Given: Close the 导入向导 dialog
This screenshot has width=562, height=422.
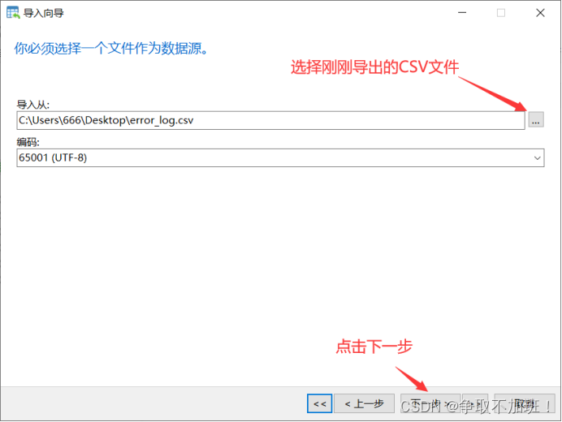Looking at the screenshot, I should pyautogui.click(x=540, y=13).
